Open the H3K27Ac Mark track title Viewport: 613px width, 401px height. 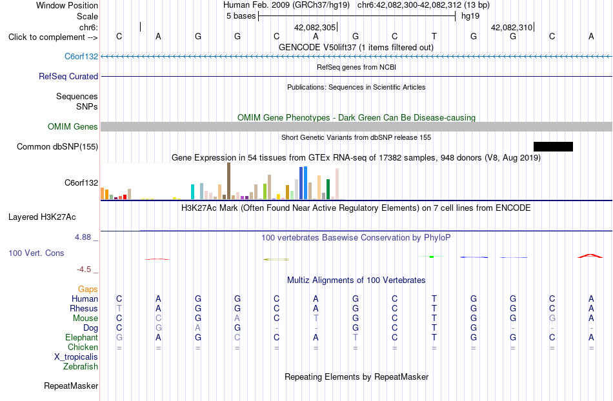(x=356, y=208)
